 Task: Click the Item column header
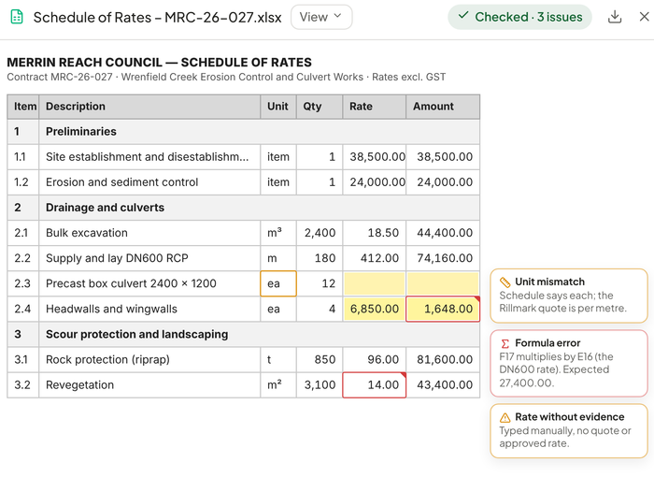coord(23,107)
